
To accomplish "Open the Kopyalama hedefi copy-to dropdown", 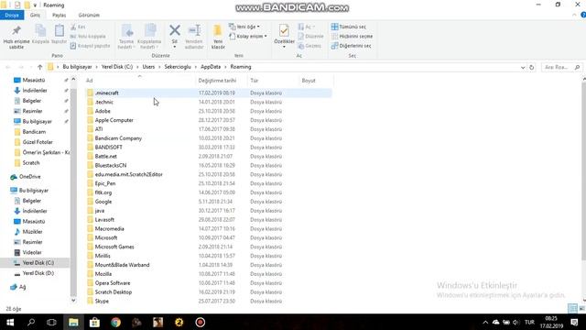I will [149, 37].
